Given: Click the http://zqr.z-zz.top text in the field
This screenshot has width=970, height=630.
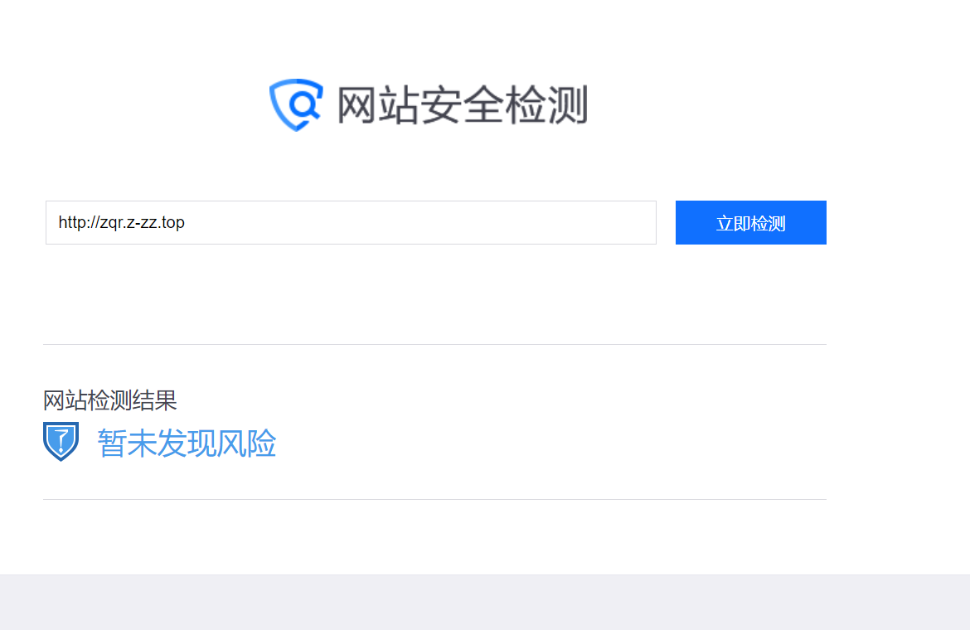Looking at the screenshot, I should 121,222.
